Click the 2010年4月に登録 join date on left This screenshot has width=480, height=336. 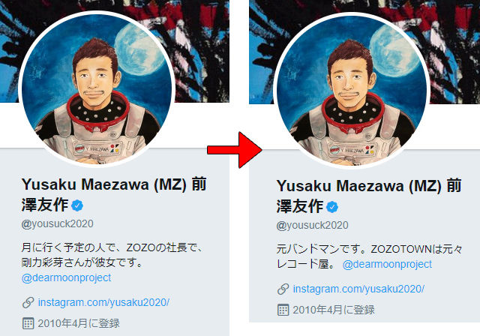pos(79,323)
